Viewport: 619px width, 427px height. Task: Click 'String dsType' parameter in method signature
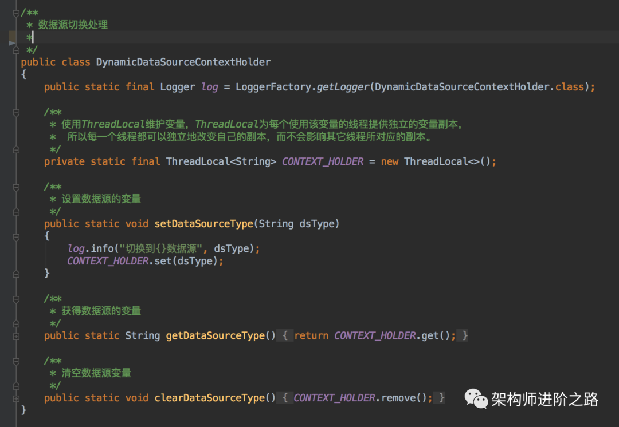pos(296,224)
